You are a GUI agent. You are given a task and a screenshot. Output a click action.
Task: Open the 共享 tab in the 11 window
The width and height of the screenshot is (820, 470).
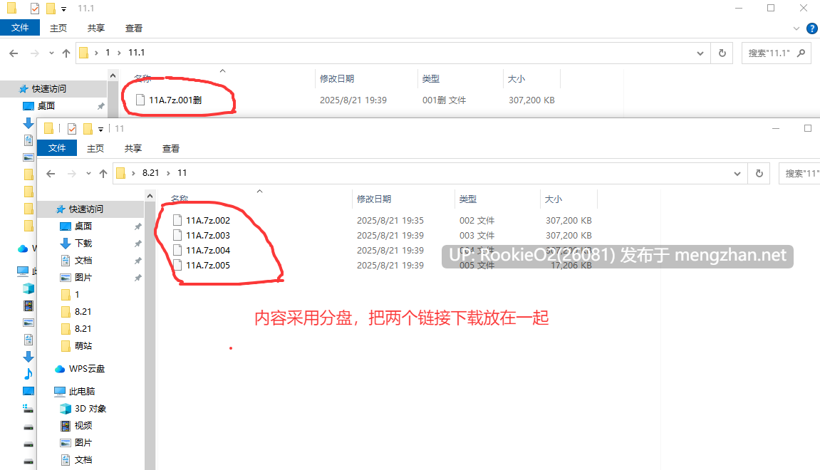tap(133, 148)
